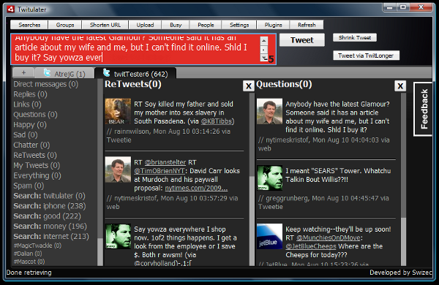Screen dimensions: 439x285
Task: Select #MagicTwackle (0) hashtag in sidebar
Action: tap(37, 246)
